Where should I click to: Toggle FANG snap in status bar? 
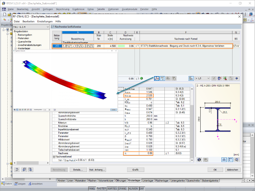tap(92, 189)
